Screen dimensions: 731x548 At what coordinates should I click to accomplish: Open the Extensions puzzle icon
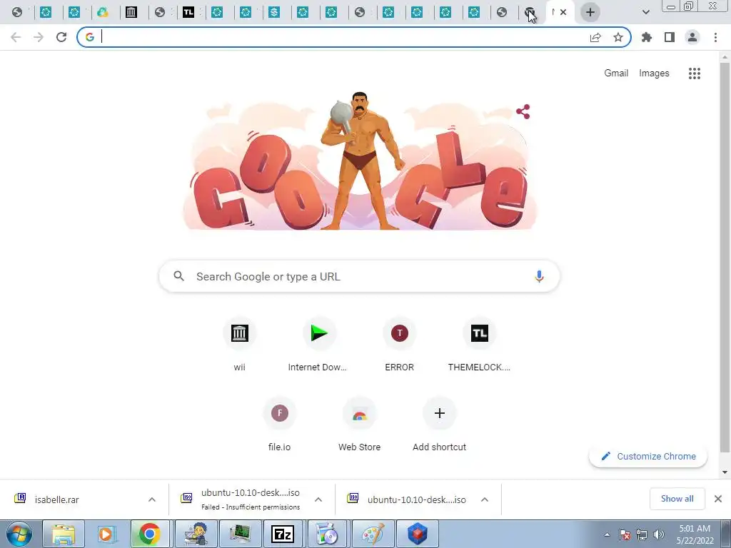pos(647,37)
